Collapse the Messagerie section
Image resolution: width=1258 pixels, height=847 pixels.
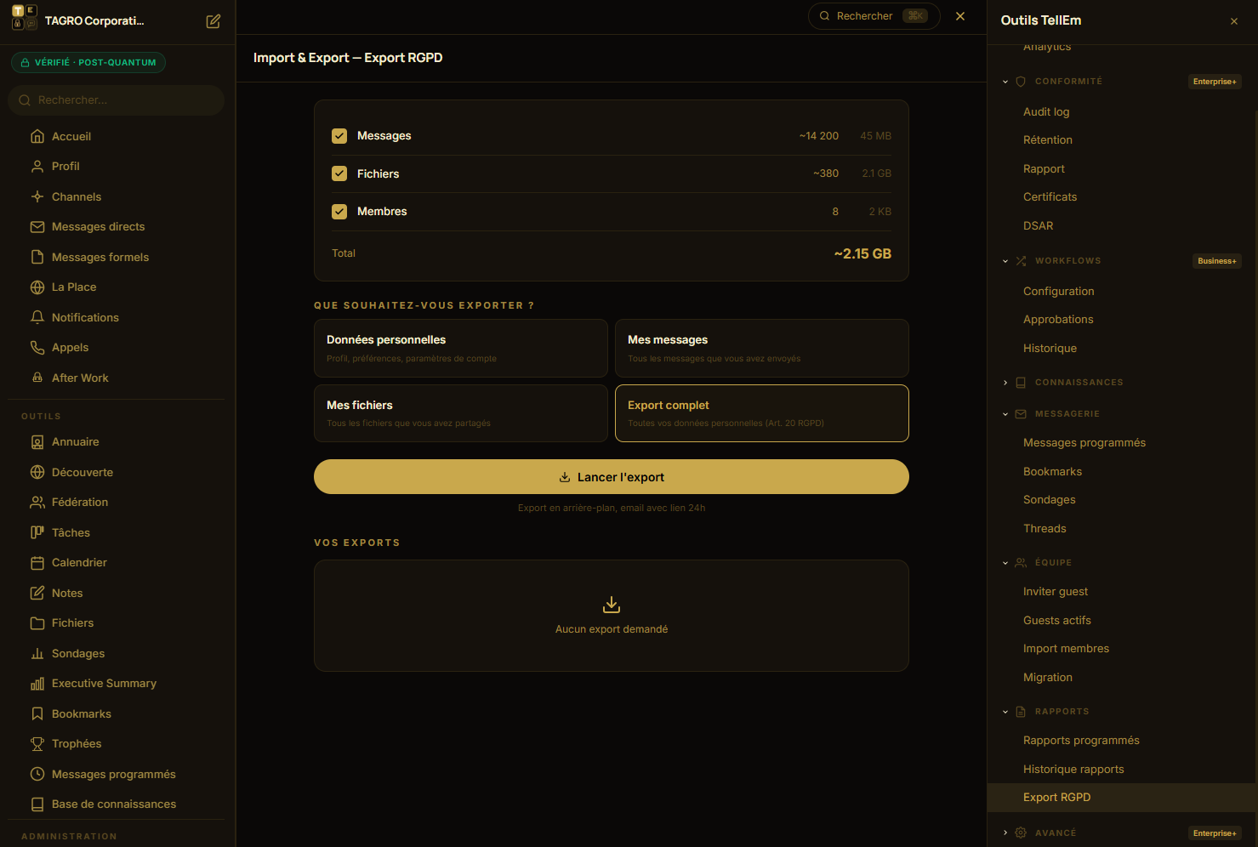pos(1005,414)
